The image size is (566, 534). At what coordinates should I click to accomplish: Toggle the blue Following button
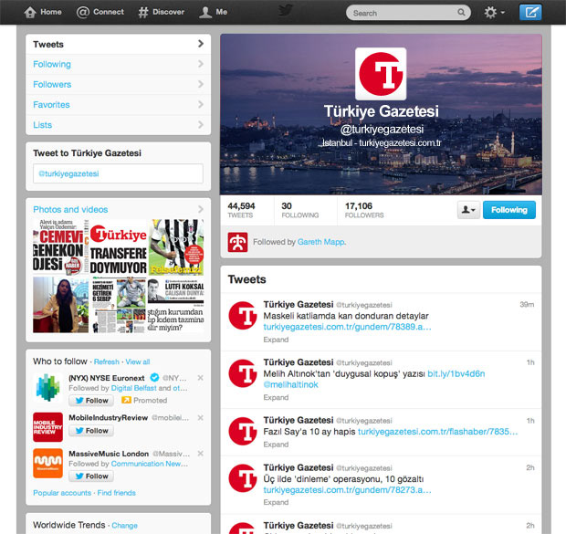click(509, 210)
